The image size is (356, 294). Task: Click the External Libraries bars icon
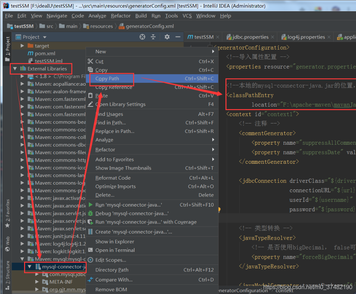click(23, 68)
